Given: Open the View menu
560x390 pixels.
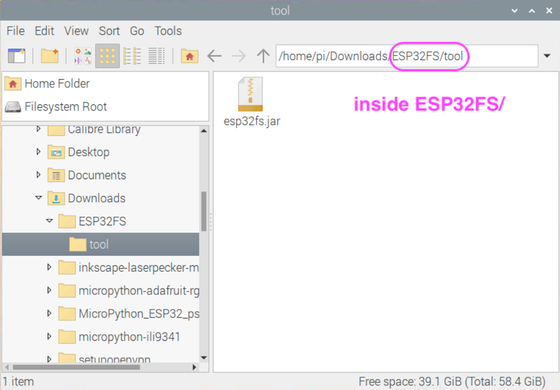Looking at the screenshot, I should pyautogui.click(x=76, y=31).
